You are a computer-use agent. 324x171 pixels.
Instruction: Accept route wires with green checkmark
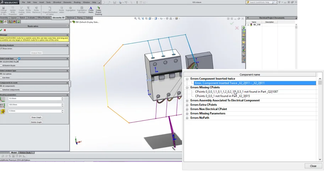point(1,30)
